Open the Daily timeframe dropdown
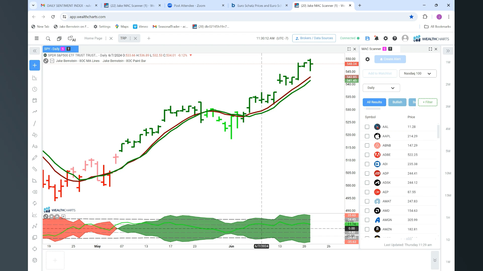Viewport: 483px width, 271px height. [381, 88]
